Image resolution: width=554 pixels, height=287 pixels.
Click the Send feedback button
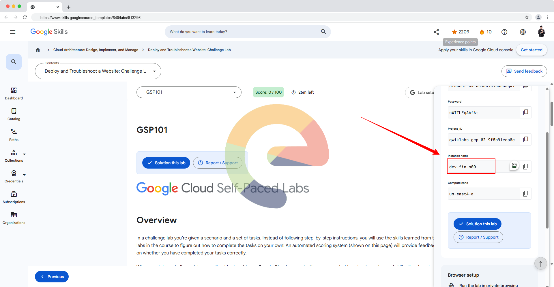point(524,71)
